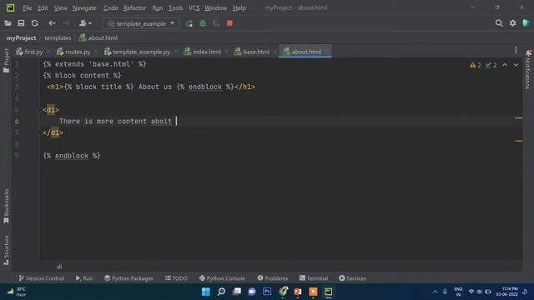
Task: Open Search Everywhere magnifier icon
Action: 499,23
